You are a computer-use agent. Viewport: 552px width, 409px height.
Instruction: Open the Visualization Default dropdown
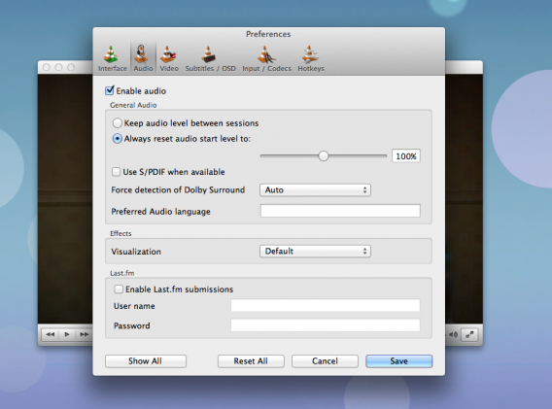point(315,252)
